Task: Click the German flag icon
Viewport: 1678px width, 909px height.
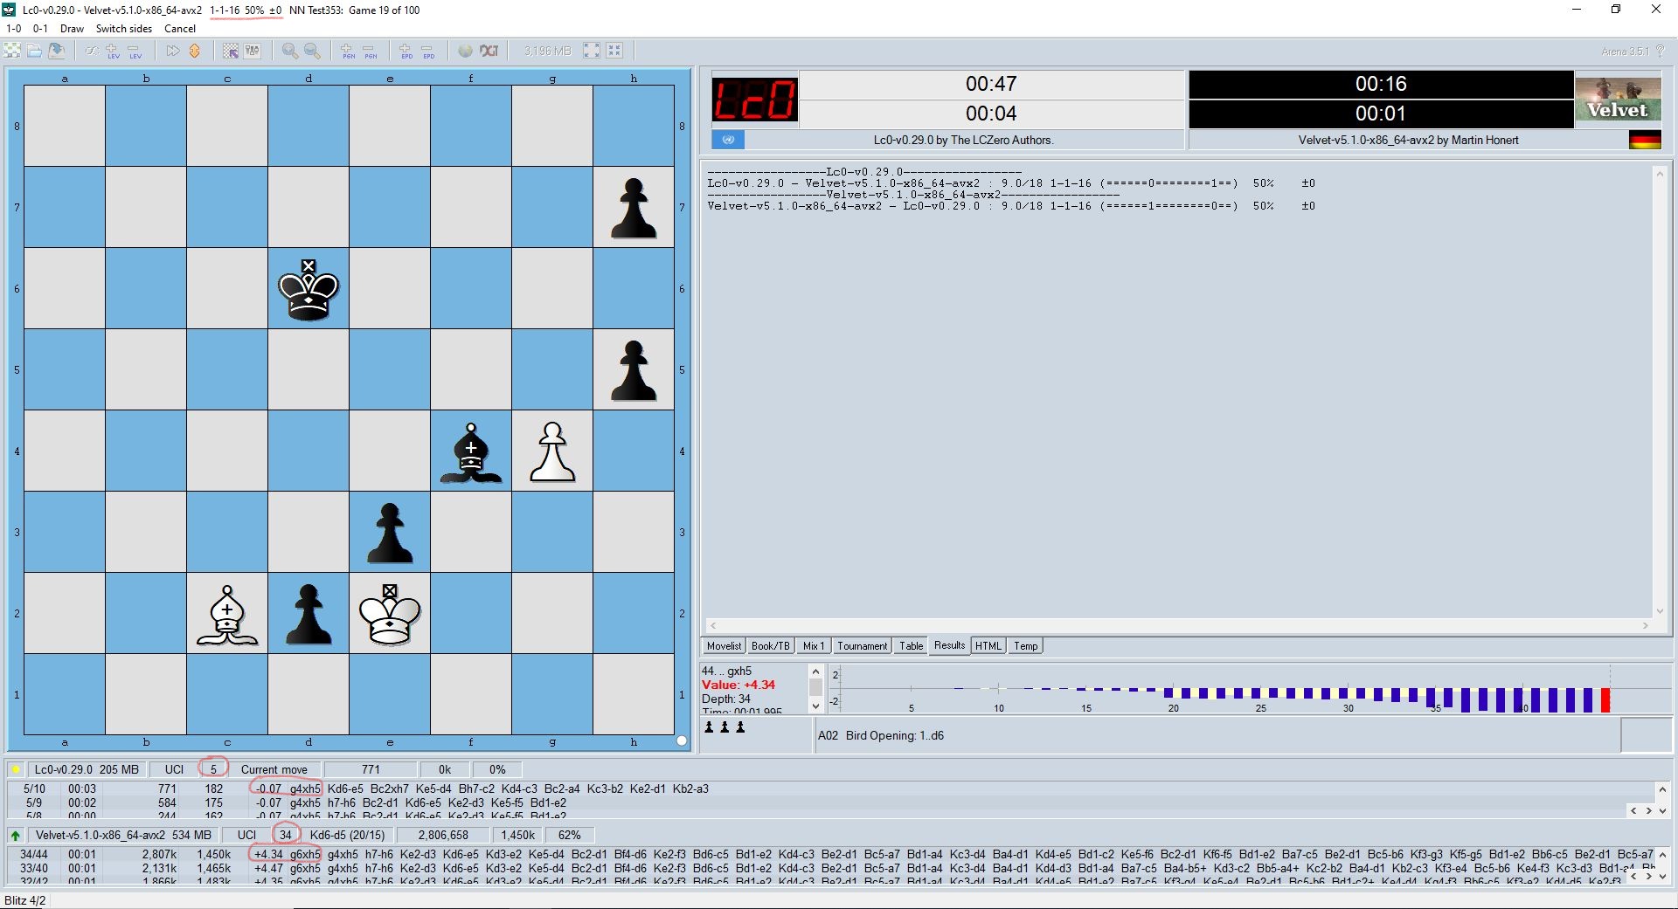Action: point(1645,140)
